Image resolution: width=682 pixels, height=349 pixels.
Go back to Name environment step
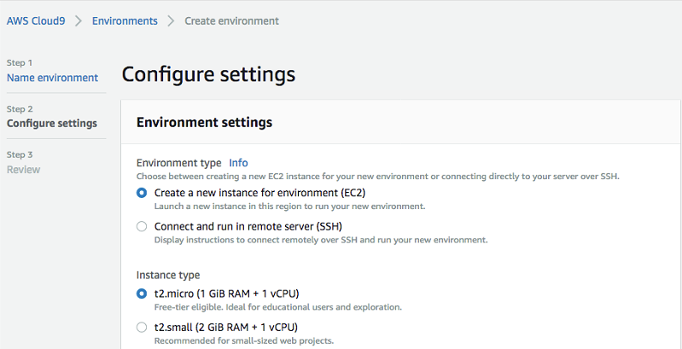(x=52, y=78)
